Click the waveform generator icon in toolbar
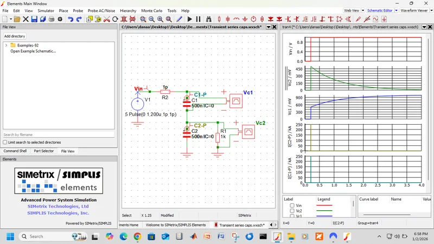Viewport: 434px width, 244px height. 375,19
